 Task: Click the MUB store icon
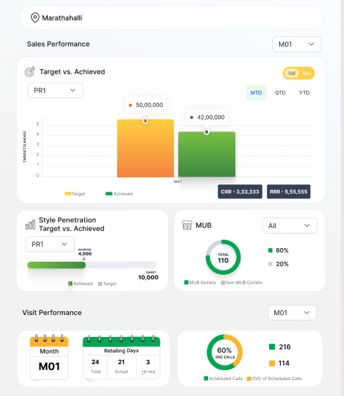[187, 225]
